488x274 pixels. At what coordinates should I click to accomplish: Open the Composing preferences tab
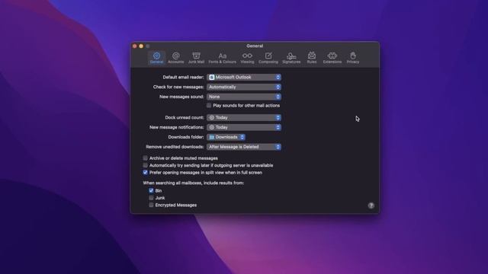pyautogui.click(x=268, y=58)
